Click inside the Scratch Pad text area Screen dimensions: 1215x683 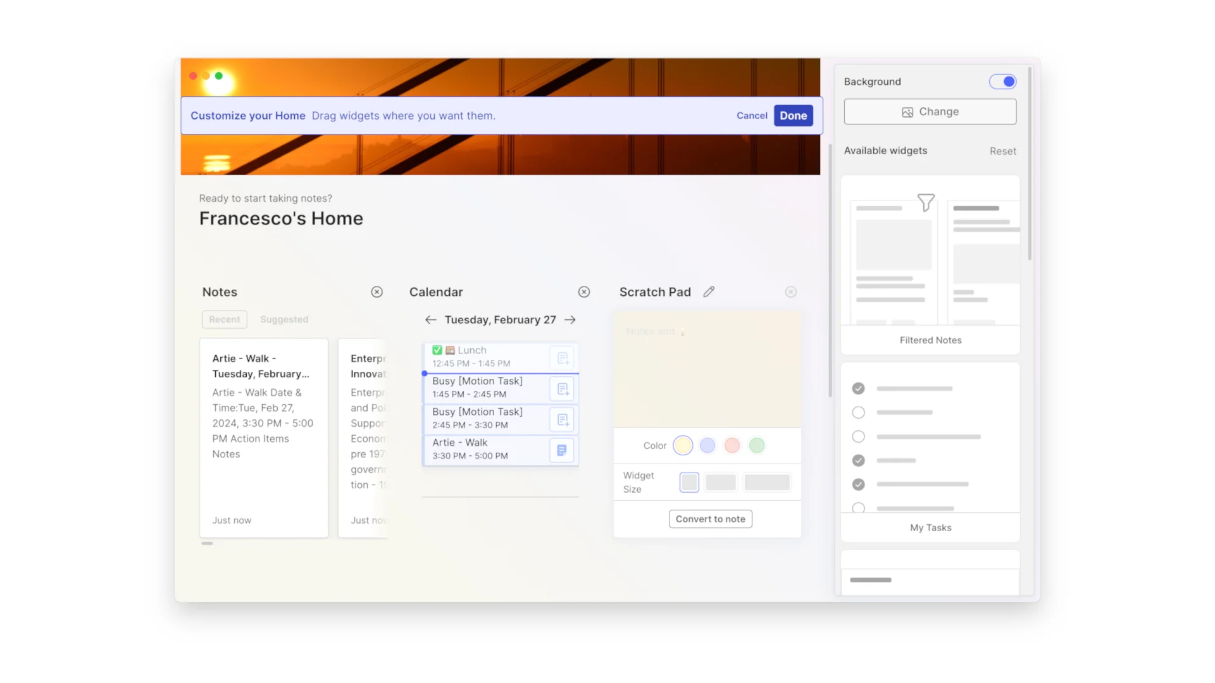707,367
